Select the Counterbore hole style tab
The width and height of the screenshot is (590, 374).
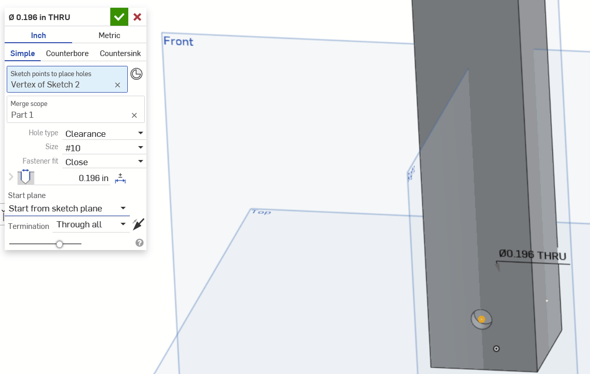68,54
